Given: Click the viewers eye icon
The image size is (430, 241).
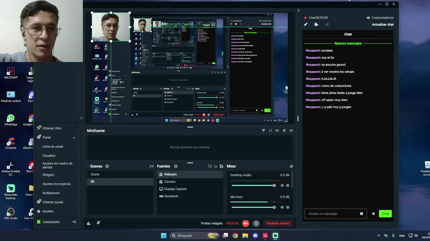Looking at the screenshot, I should tap(368, 18).
